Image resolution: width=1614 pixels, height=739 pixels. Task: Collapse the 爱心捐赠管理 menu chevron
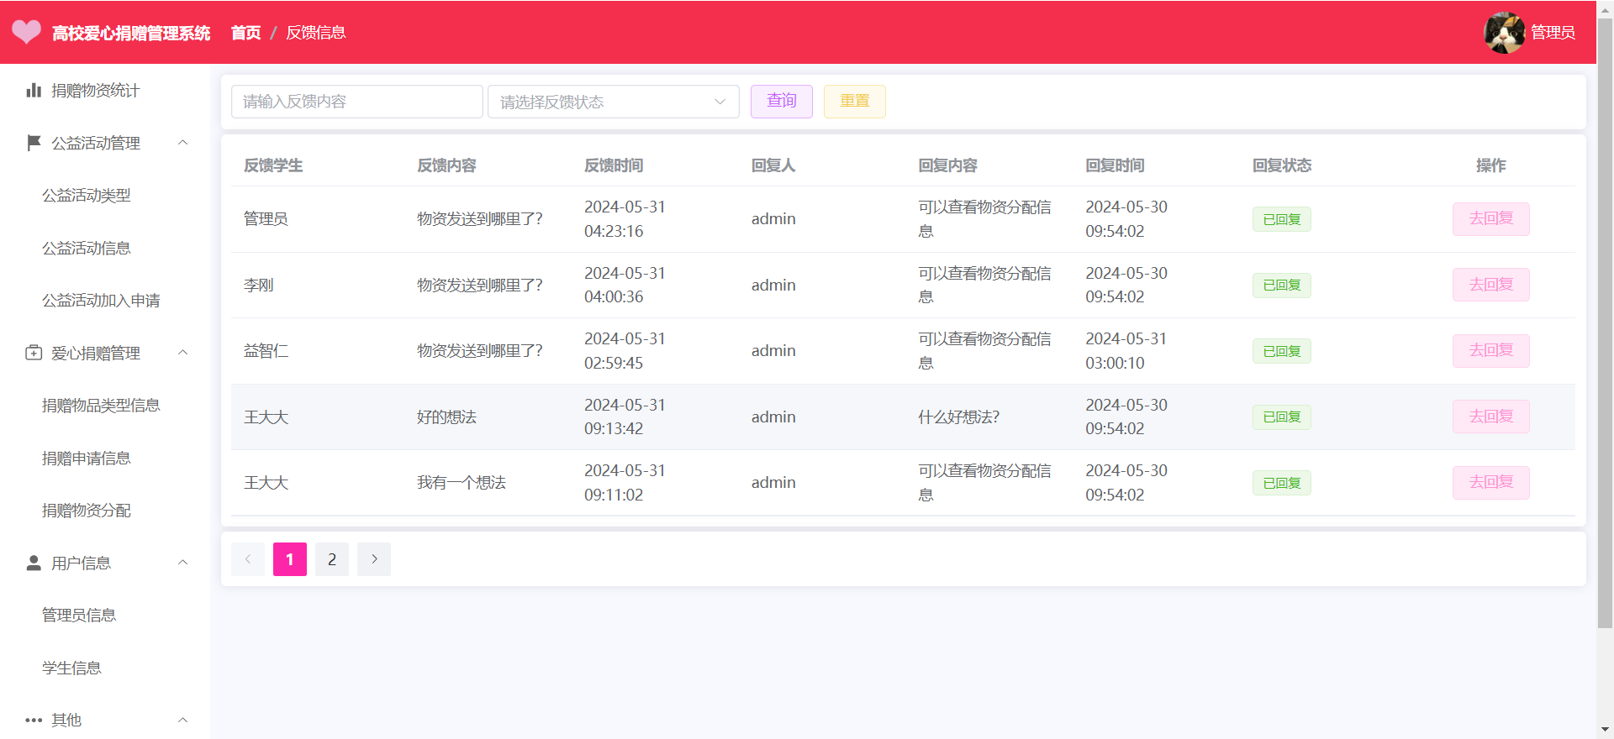tap(183, 353)
